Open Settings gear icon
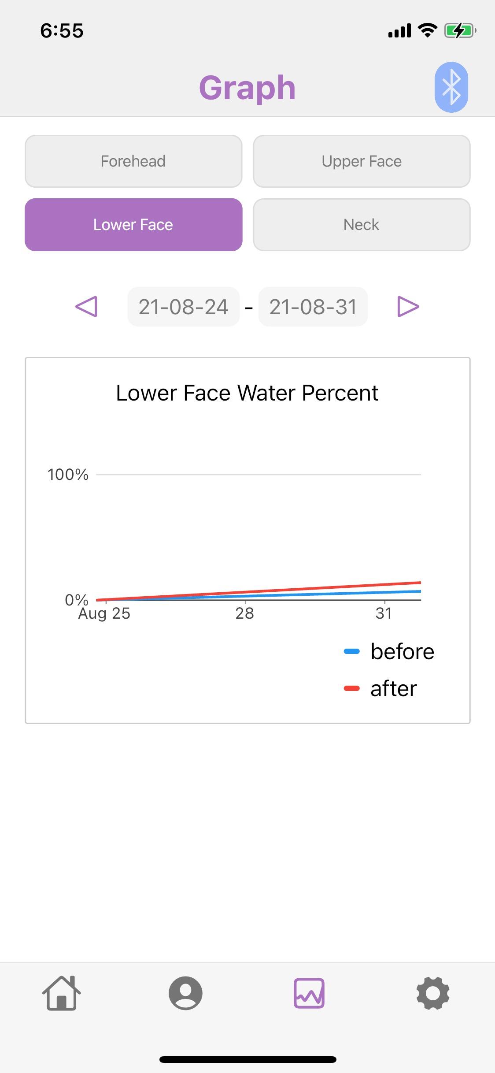The height and width of the screenshot is (1073, 495). click(x=433, y=993)
